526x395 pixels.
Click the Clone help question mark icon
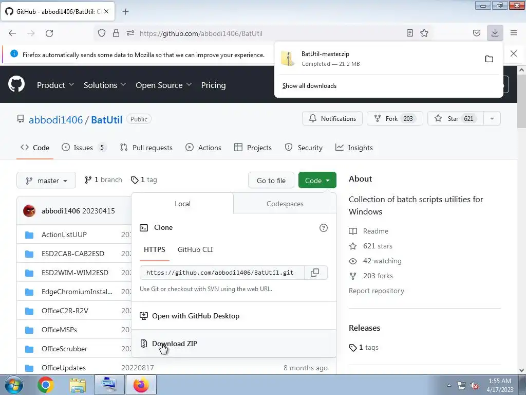324,228
